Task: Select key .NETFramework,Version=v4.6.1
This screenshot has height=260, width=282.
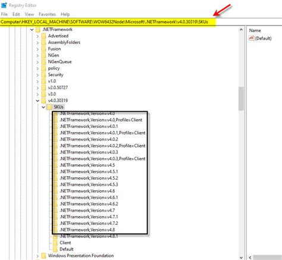Action: pos(89,198)
